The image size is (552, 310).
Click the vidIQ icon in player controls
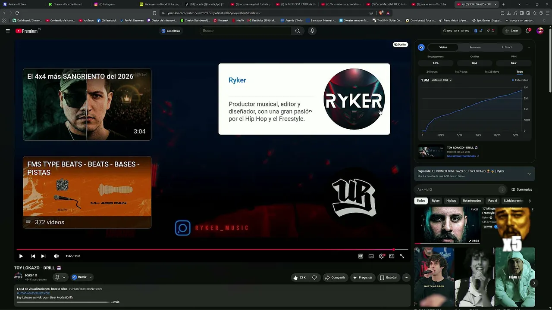[361, 256]
